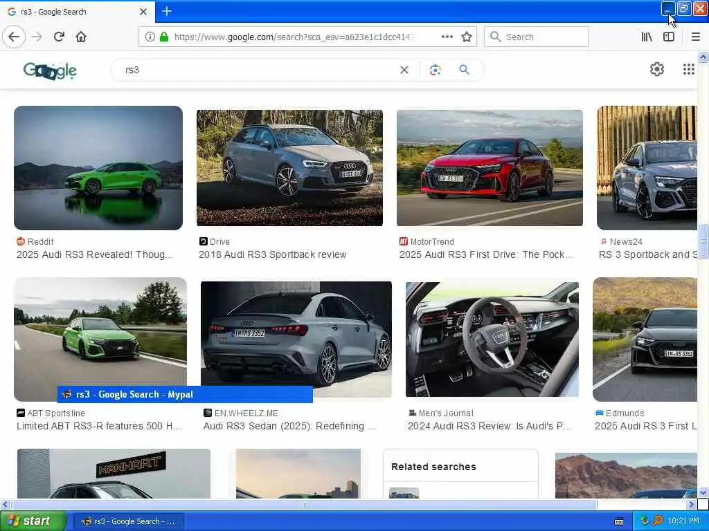Image resolution: width=709 pixels, height=531 pixels.
Task: Click the Google logo
Action: [50, 71]
